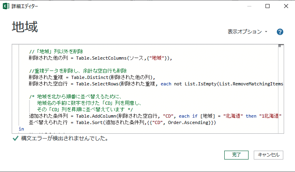Minimize the 詳細エディター window
Image resolution: width=295 pixels, height=172 pixels.
point(249,6)
